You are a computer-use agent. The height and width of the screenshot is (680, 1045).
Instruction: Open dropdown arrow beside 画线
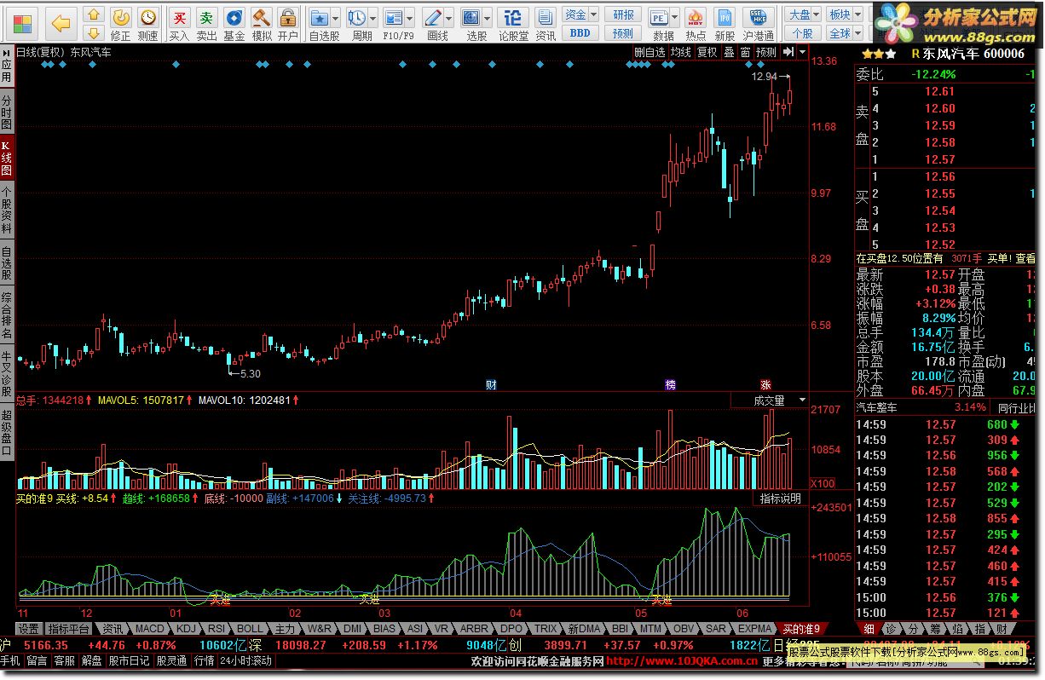[450, 18]
